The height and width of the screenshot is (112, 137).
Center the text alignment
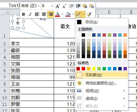[x=44, y=14]
